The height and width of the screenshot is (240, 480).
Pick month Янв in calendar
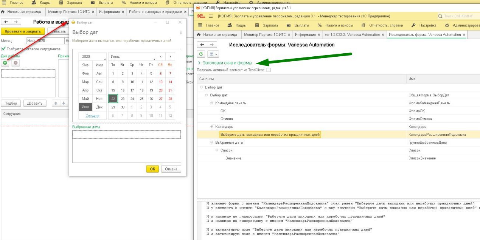85,65
